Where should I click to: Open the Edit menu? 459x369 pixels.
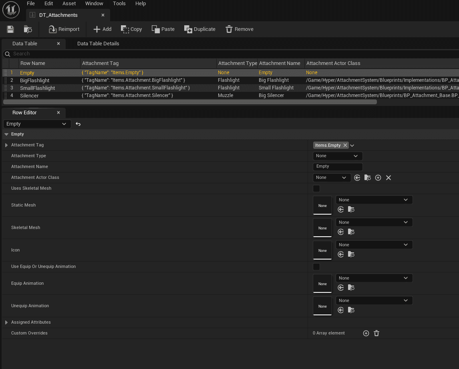coord(48,4)
